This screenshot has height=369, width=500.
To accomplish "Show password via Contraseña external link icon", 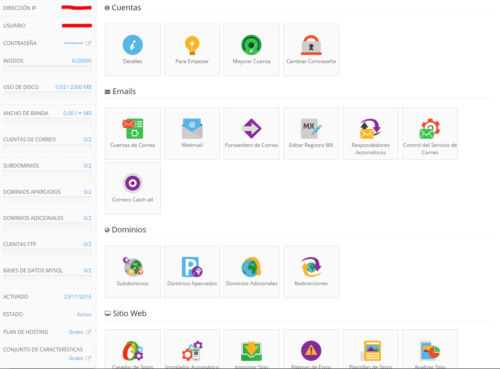I will (89, 43).
